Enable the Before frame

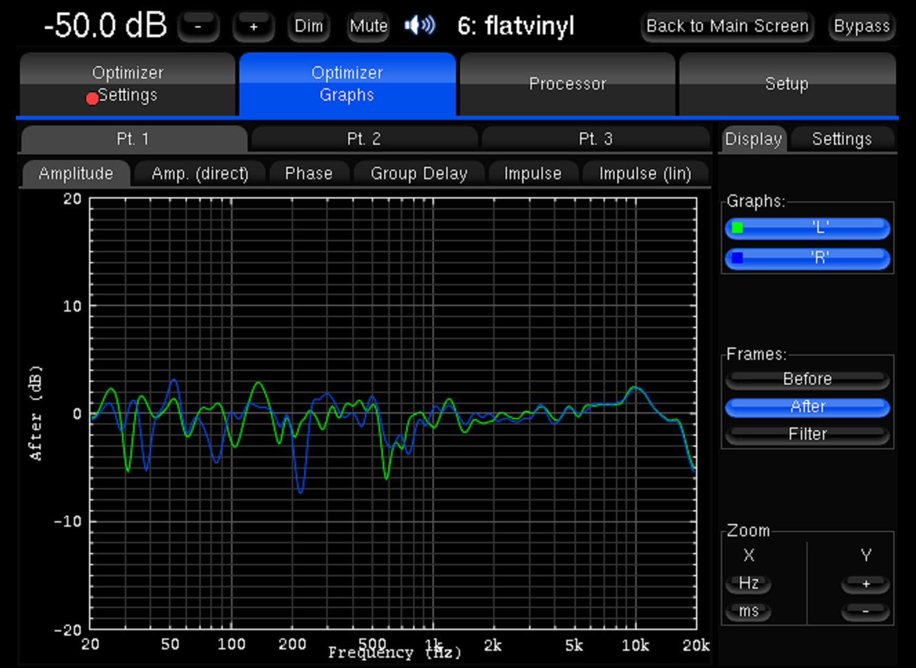tap(808, 379)
